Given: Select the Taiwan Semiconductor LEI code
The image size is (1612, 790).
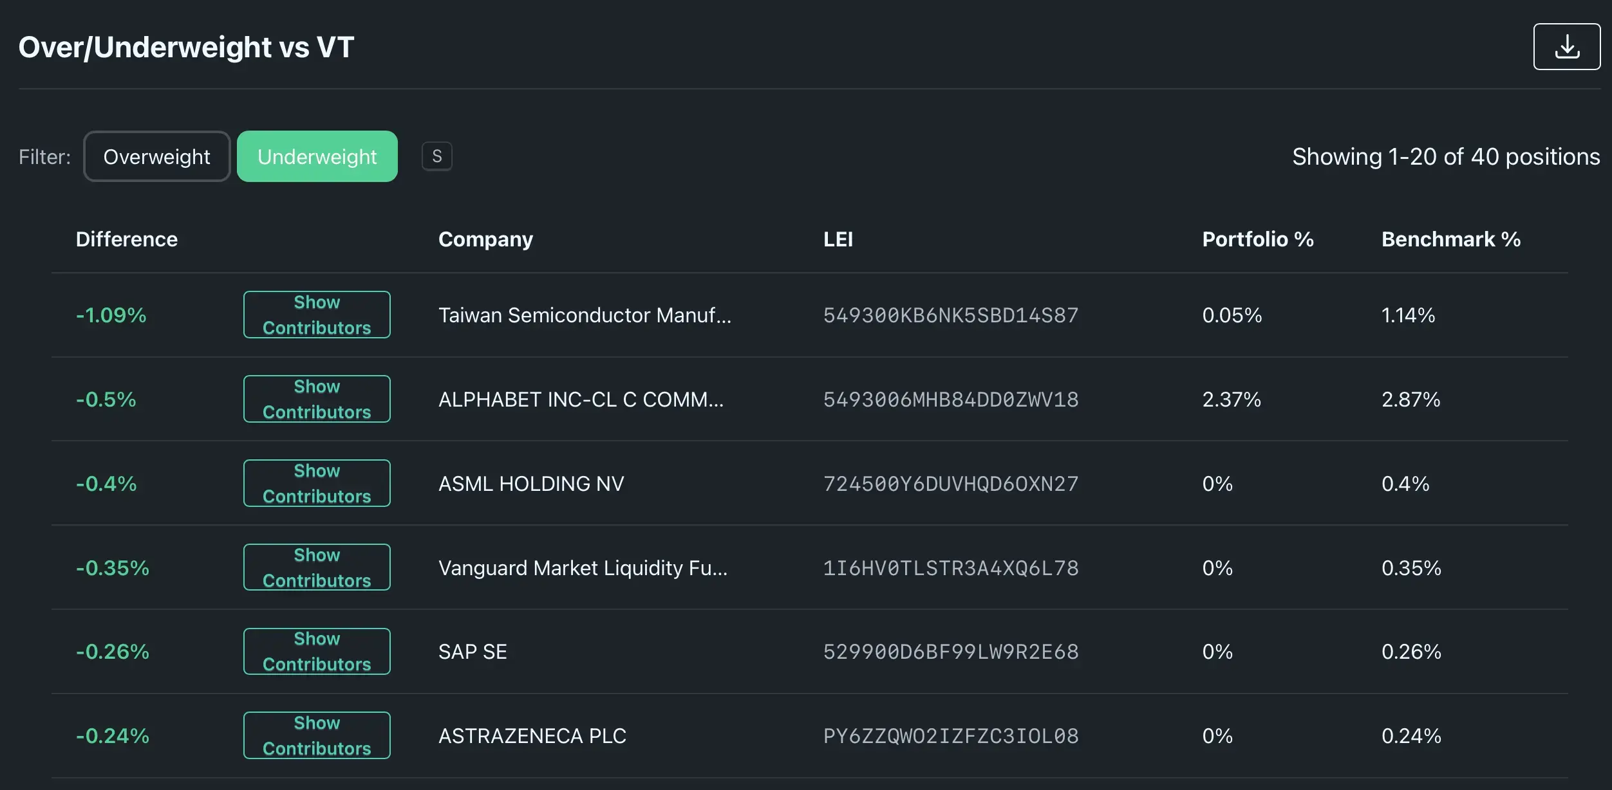Looking at the screenshot, I should [x=950, y=315].
